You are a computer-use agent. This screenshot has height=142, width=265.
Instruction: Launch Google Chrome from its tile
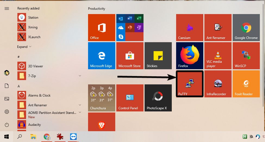pos(246,28)
